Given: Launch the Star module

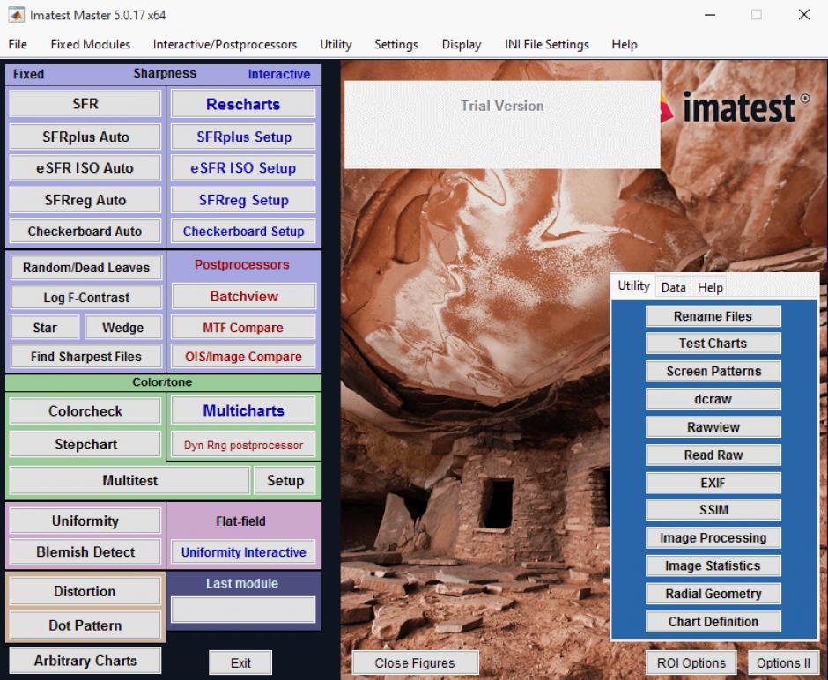Looking at the screenshot, I should pyautogui.click(x=45, y=328).
